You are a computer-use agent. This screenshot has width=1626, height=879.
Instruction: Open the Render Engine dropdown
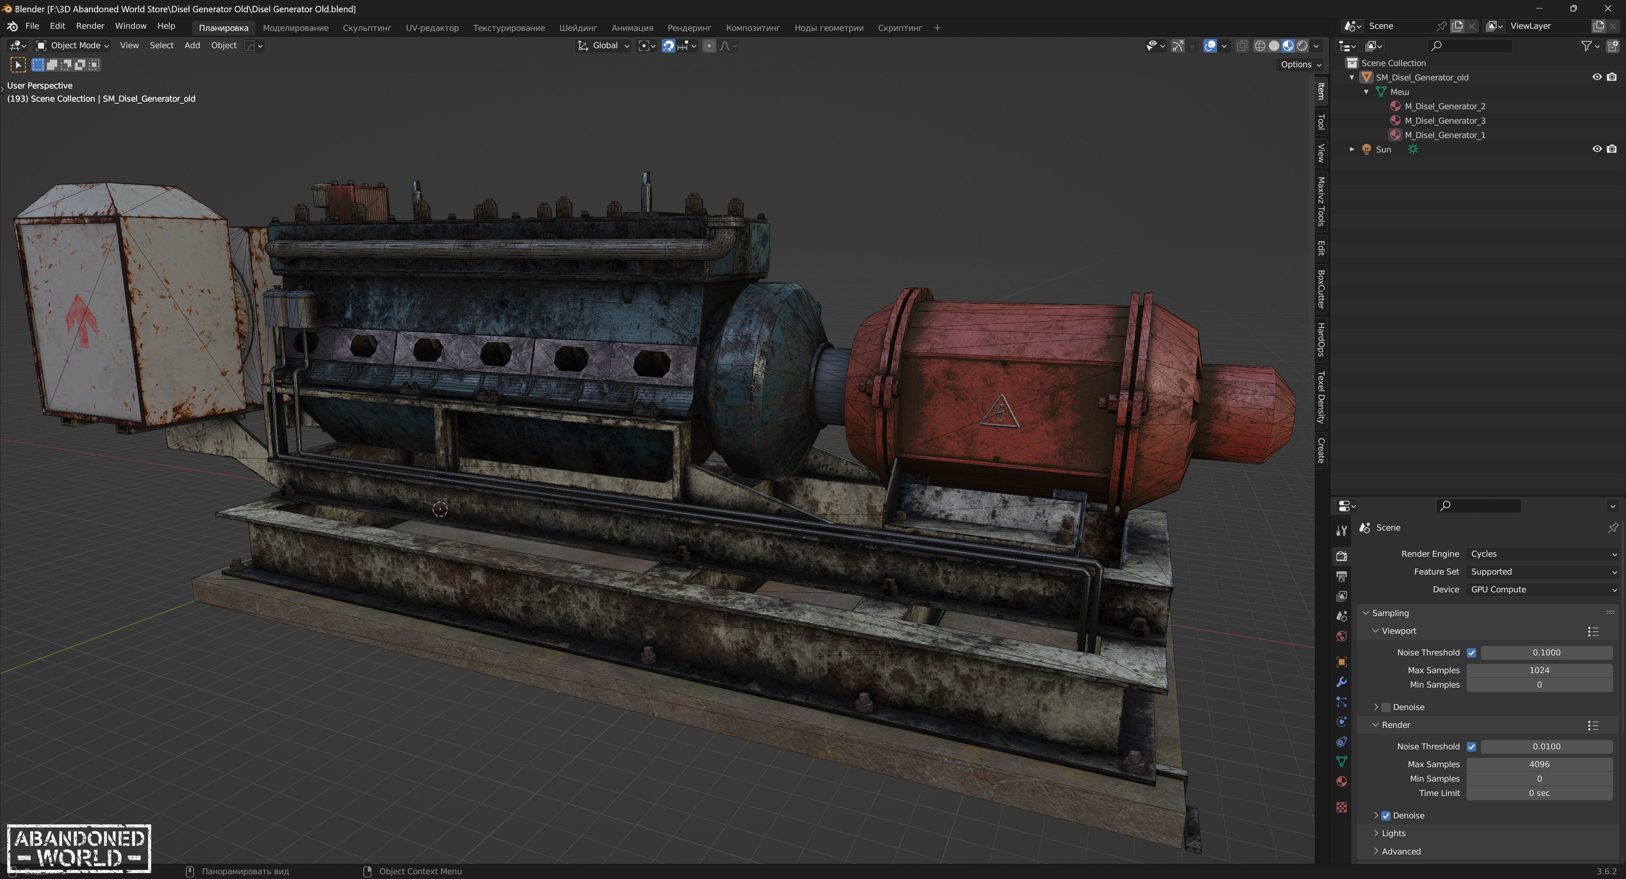tap(1542, 554)
